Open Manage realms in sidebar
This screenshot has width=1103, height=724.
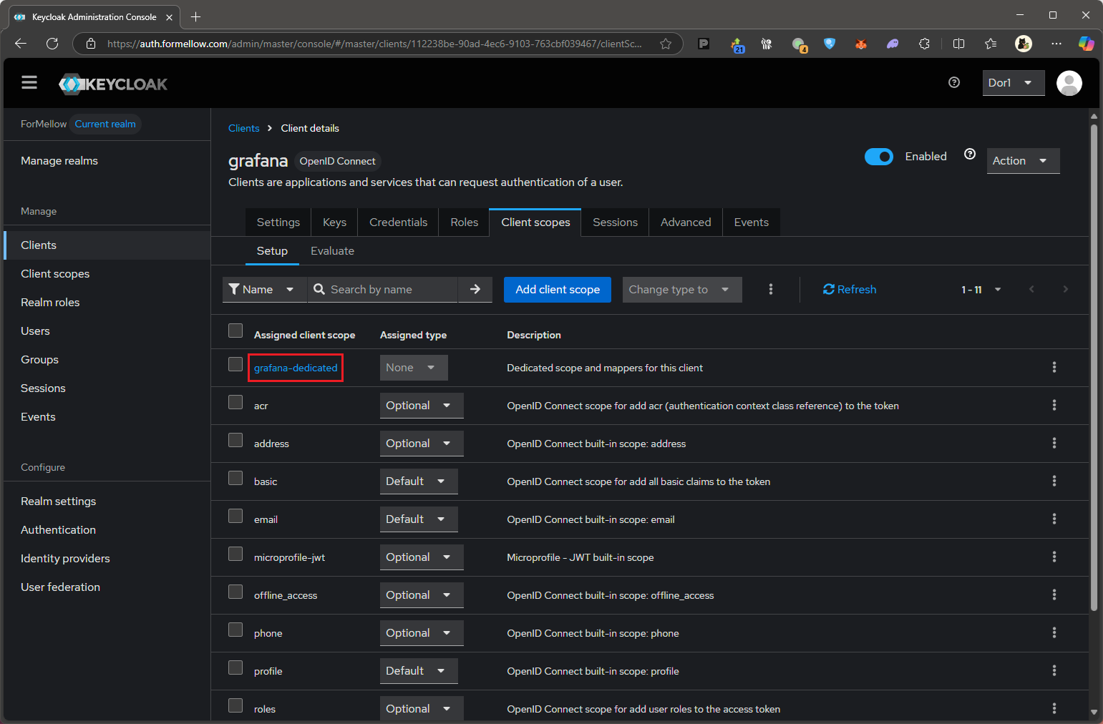point(59,161)
